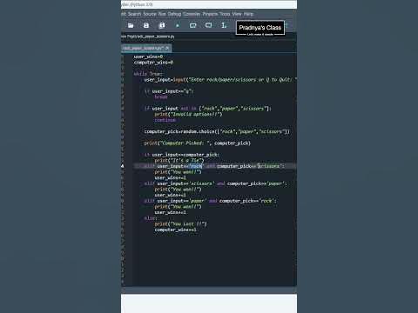Click the 'if user_input==computer_pick:' line
This screenshot has width=418, height=313.
click(x=182, y=155)
